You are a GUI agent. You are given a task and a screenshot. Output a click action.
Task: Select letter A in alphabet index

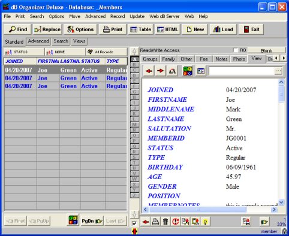(134, 59)
